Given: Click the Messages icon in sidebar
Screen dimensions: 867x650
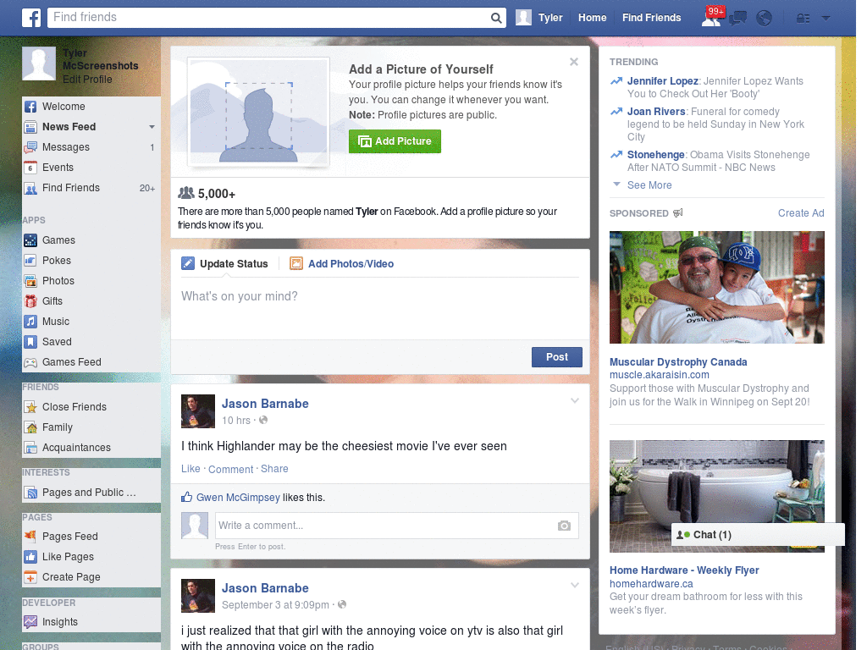Looking at the screenshot, I should [30, 147].
